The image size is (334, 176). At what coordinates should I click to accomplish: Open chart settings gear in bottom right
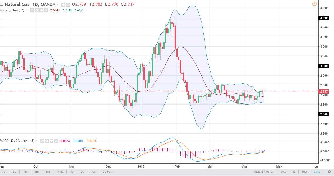click(x=329, y=172)
